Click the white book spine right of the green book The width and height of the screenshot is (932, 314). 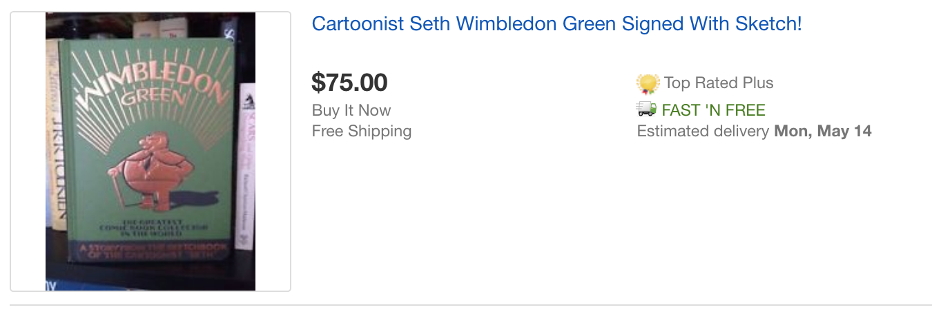(x=245, y=165)
